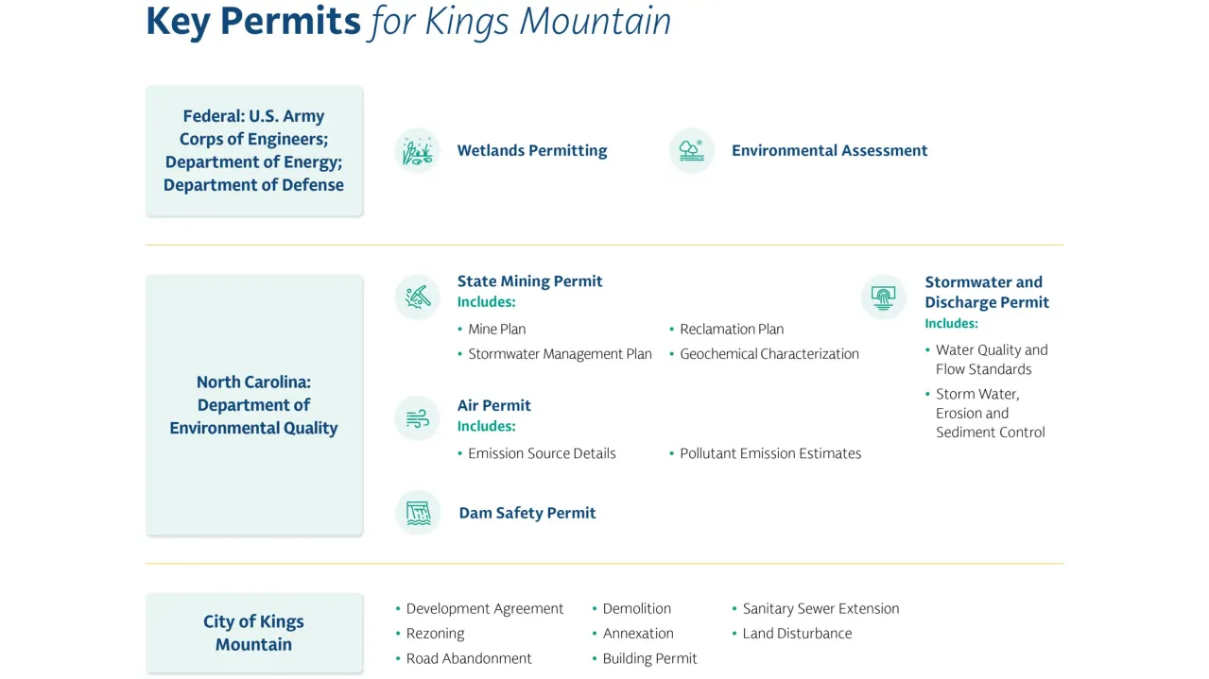1209x679 pixels.
Task: Click the Federal agencies panel
Action: pos(253,150)
